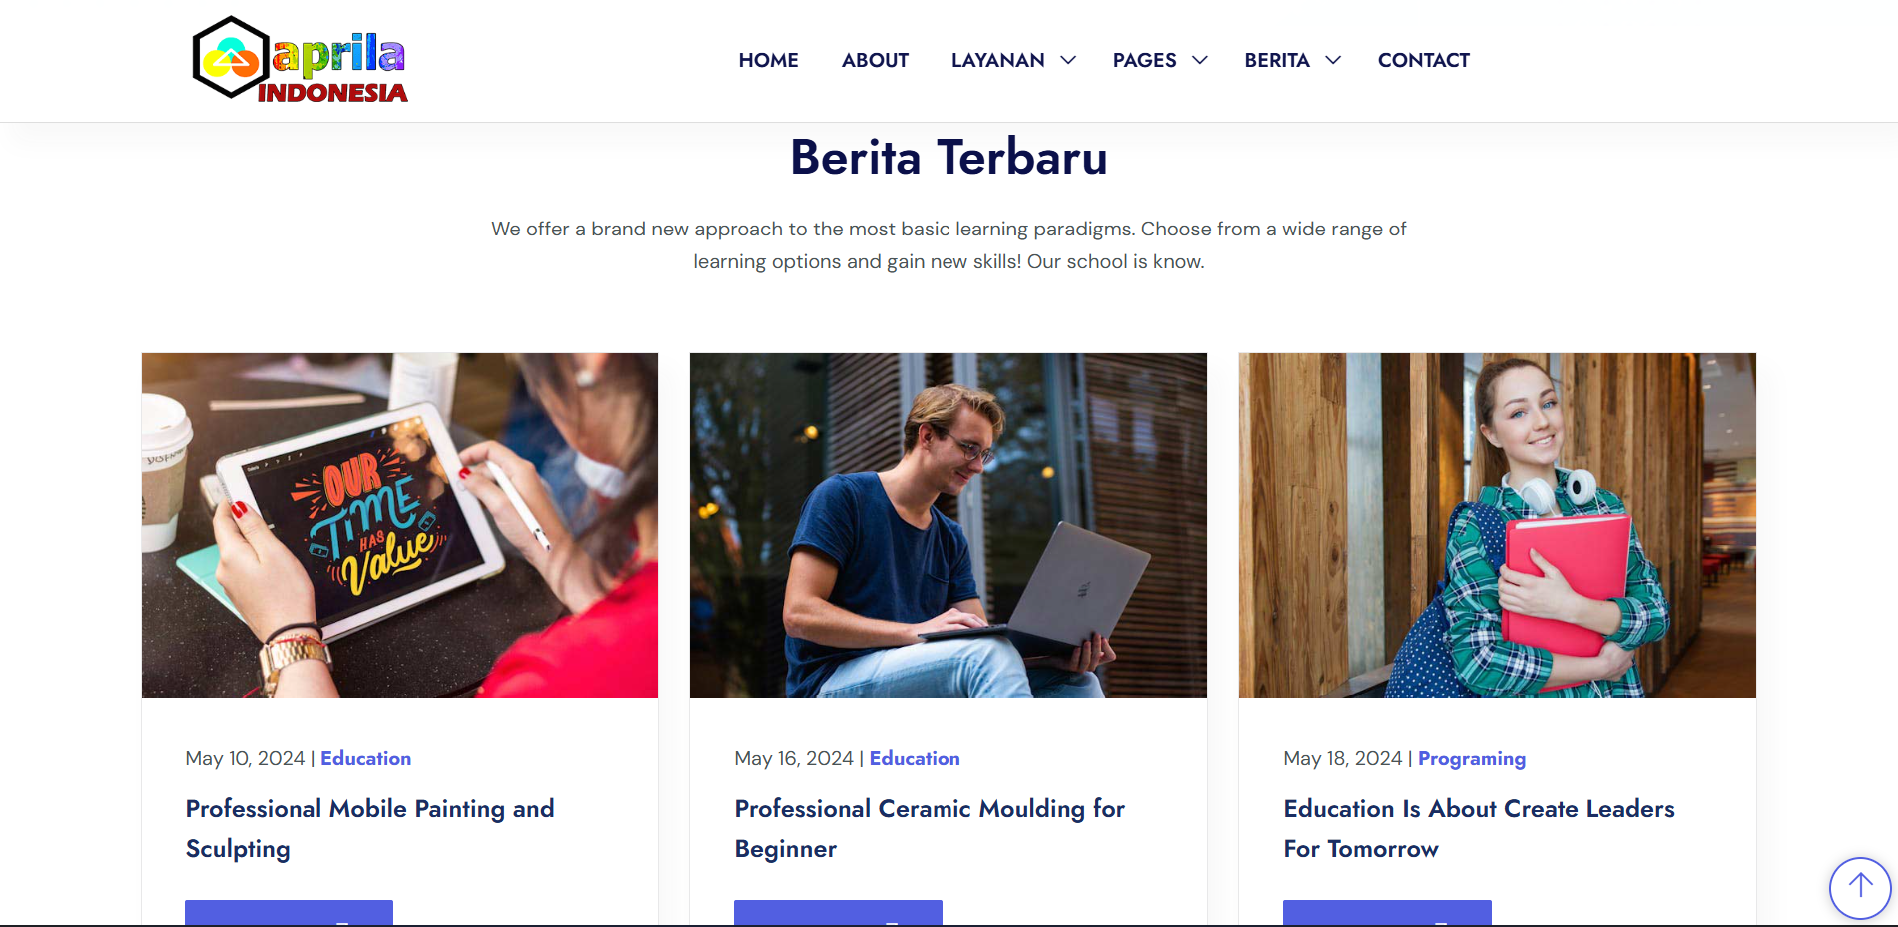This screenshot has height=927, width=1898.
Task: Go to the ABOUT page
Action: (875, 60)
